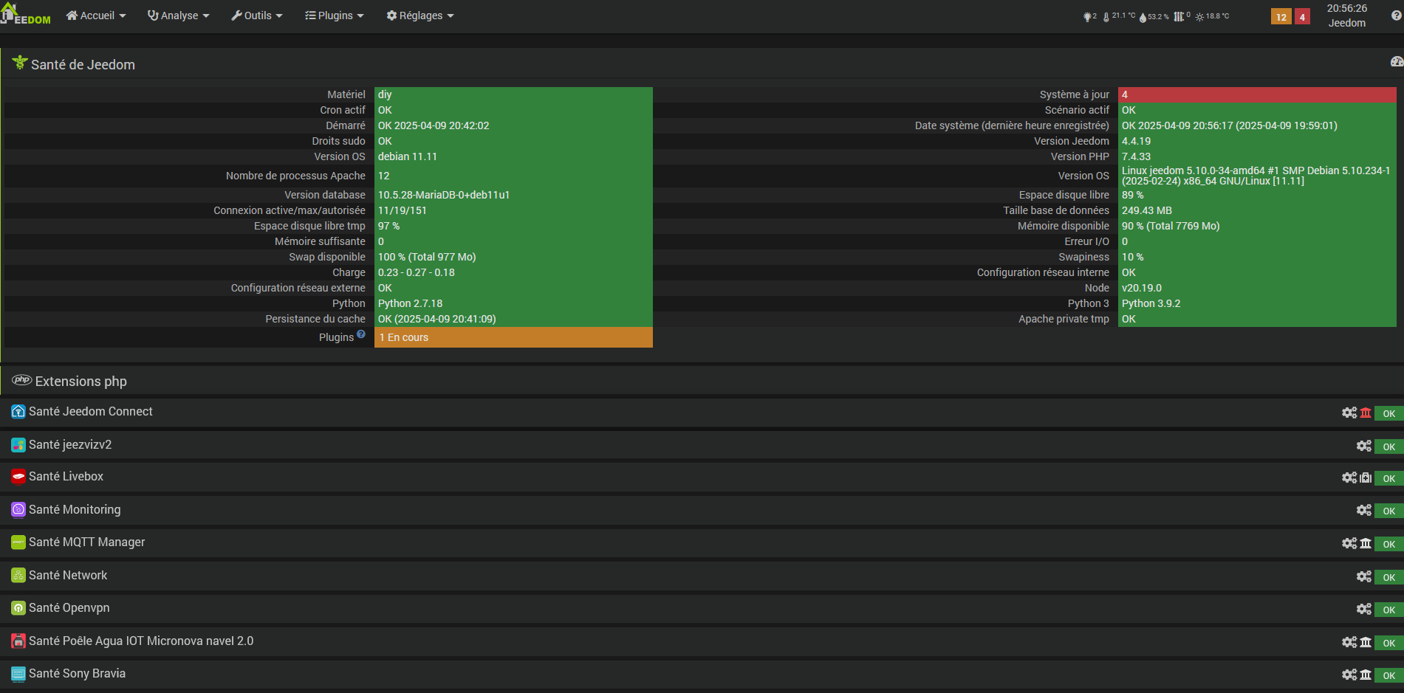Screen dimensions: 1404x693
Task: Click the Plugins help tooltip icon
Action: click(x=361, y=334)
